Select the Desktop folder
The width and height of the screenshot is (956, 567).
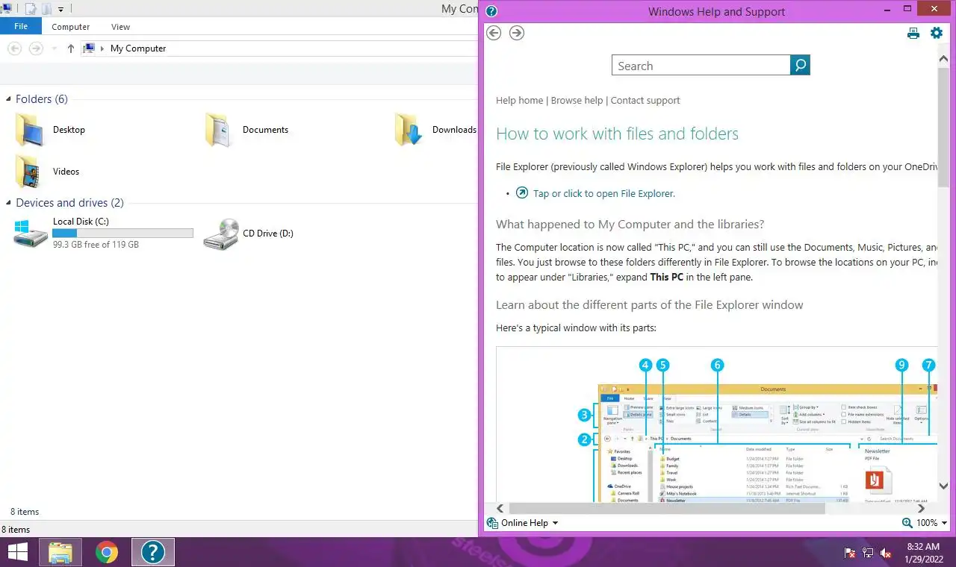(x=50, y=130)
